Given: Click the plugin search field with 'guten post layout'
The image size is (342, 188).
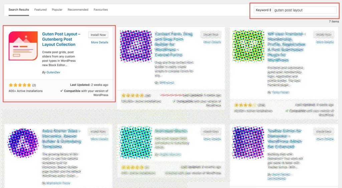Looking at the screenshot, I should (305, 10).
